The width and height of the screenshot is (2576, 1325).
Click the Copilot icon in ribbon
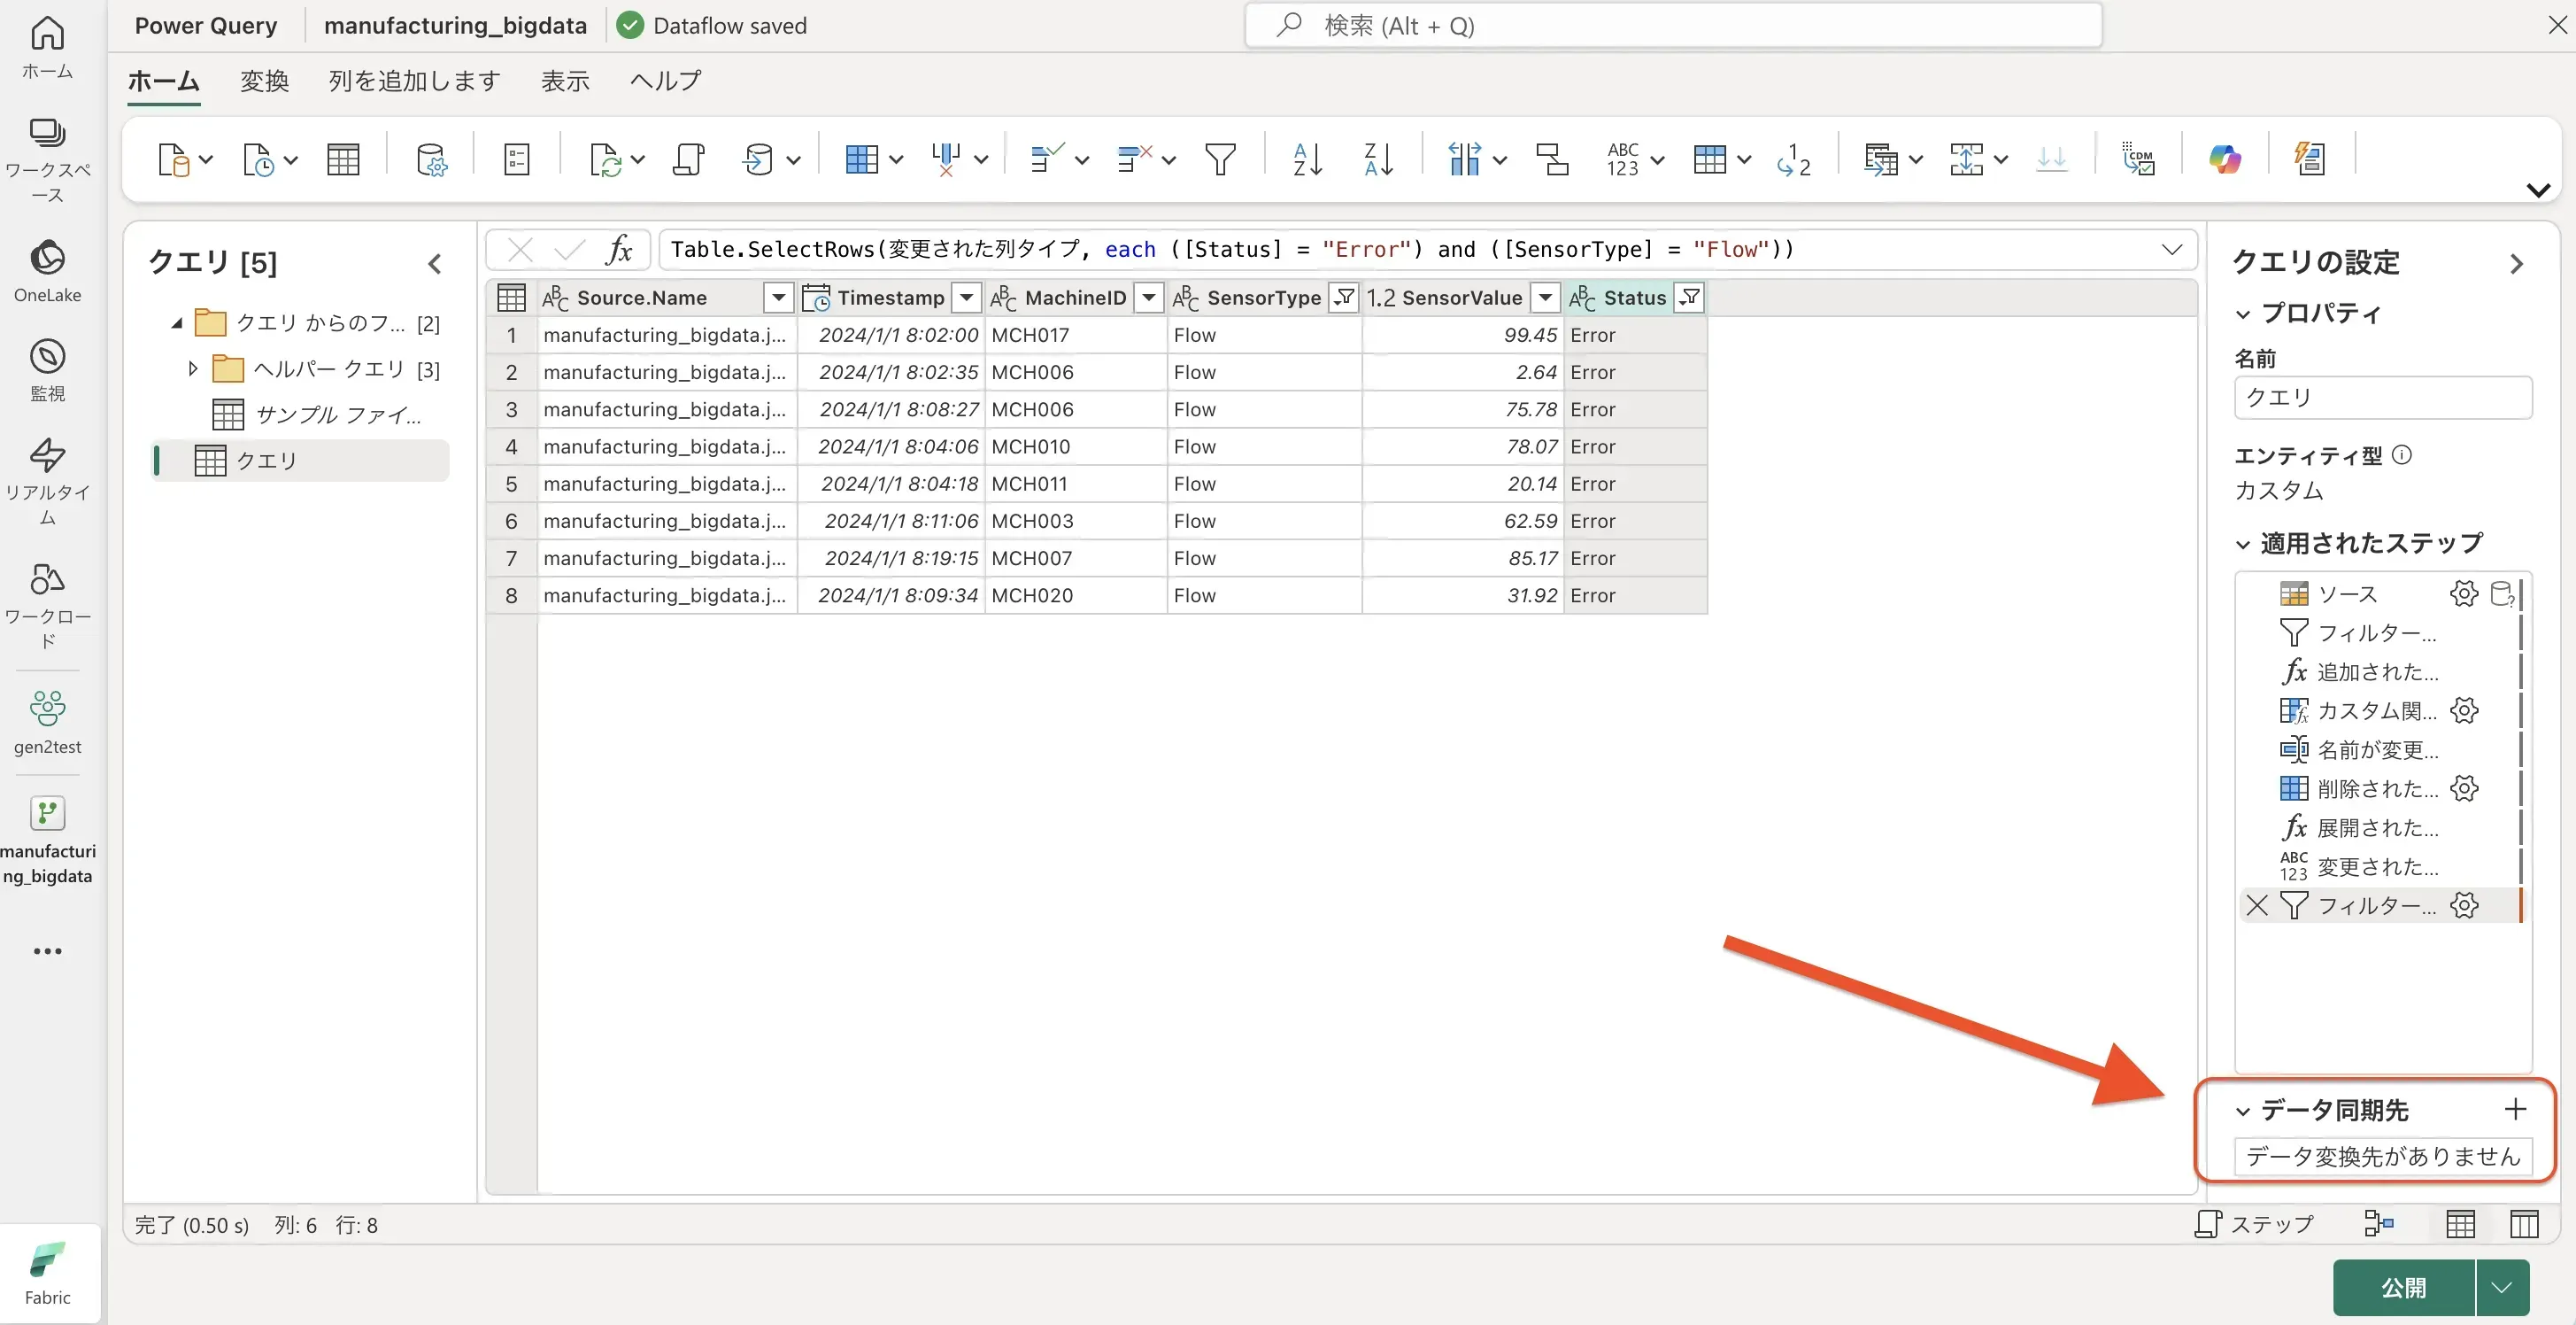pos(2224,159)
